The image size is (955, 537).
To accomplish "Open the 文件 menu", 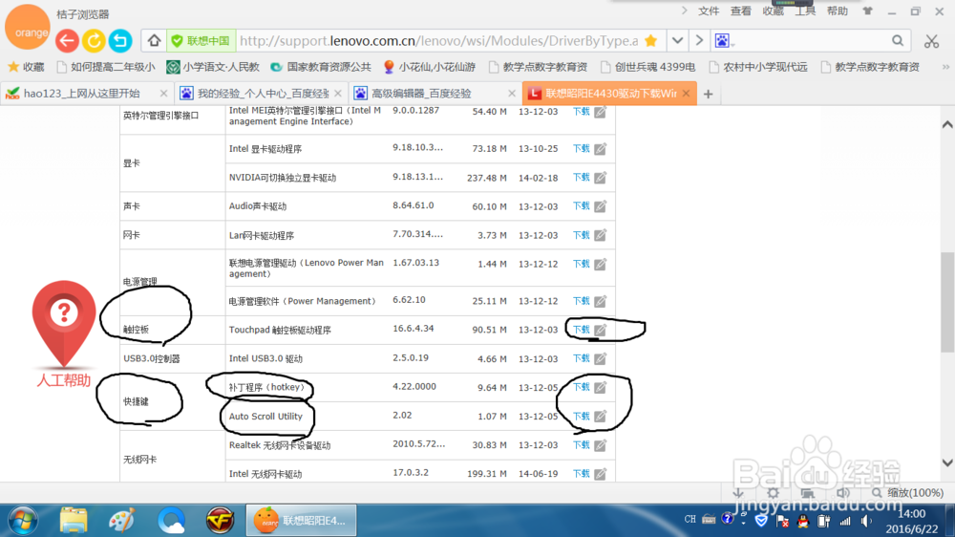I will [709, 11].
